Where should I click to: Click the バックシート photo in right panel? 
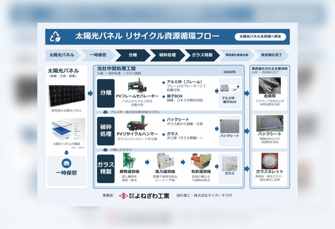[270, 123]
